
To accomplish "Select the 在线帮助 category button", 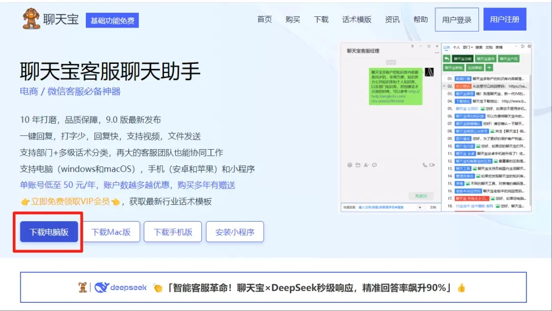I will [x=475, y=67].
